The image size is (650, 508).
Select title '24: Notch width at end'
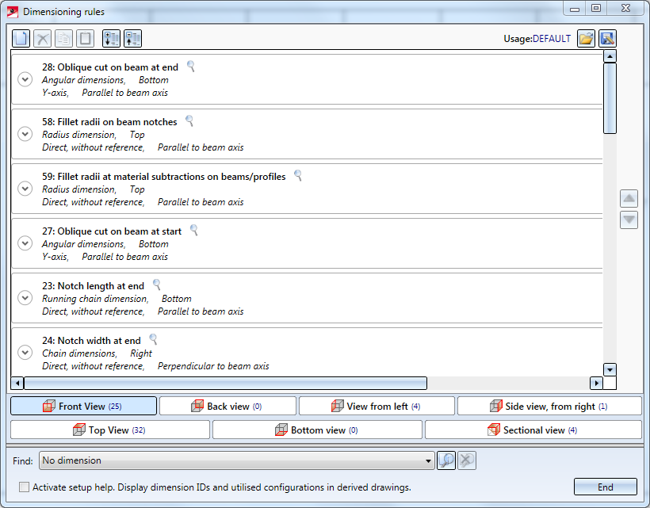91,341
